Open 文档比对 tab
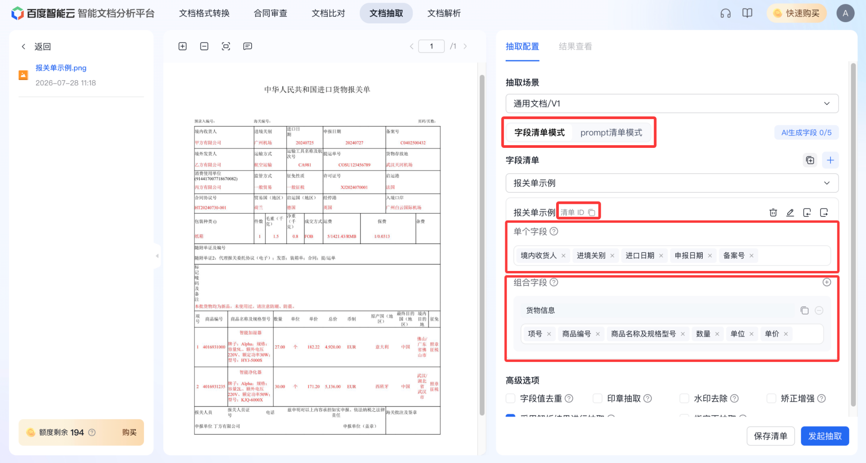866x463 pixels. pyautogui.click(x=328, y=13)
